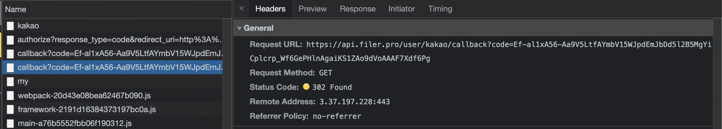Select main-a76b5552fbb06f190312.js request
Screen dimensions: 722x129
(x=75, y=123)
